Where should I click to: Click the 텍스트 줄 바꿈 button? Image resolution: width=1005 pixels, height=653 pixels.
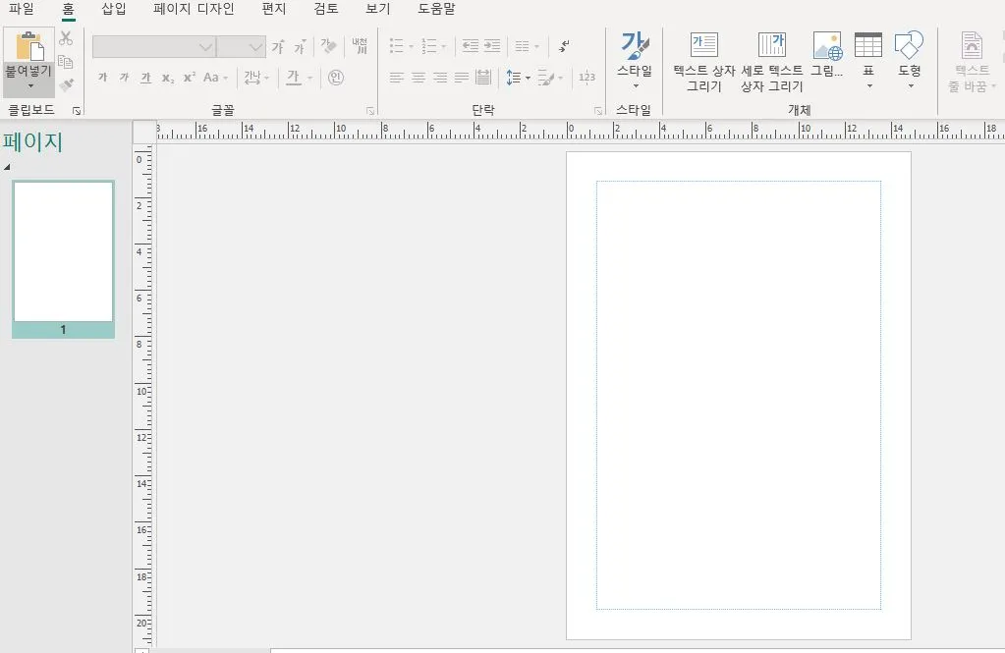(x=973, y=62)
